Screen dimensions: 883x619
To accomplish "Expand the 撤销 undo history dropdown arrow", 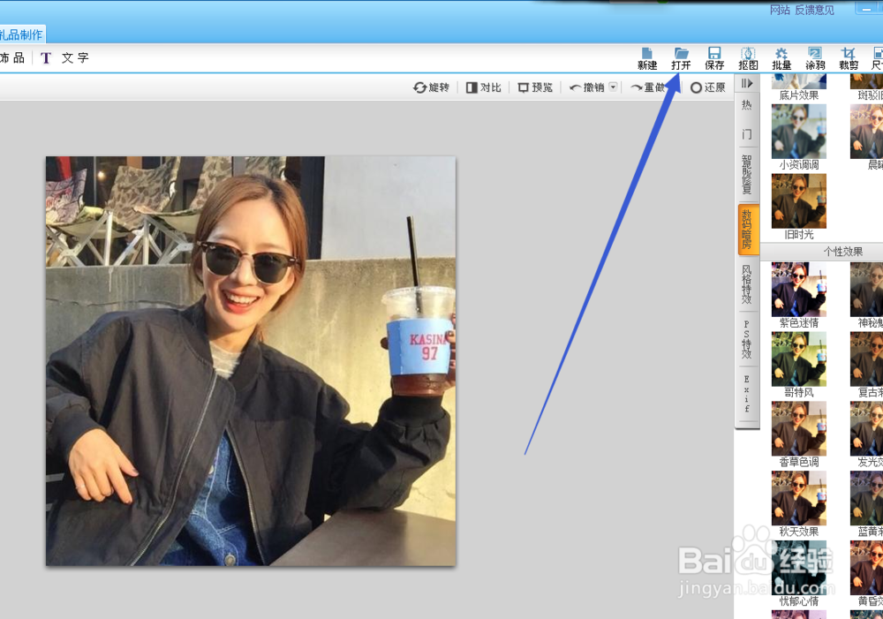I will point(614,87).
